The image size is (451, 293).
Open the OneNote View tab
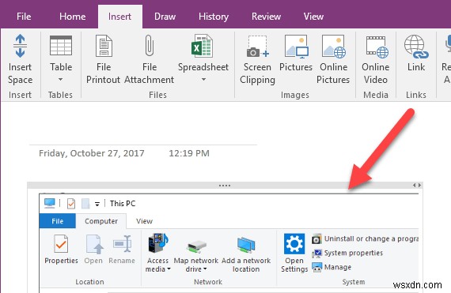click(x=313, y=17)
